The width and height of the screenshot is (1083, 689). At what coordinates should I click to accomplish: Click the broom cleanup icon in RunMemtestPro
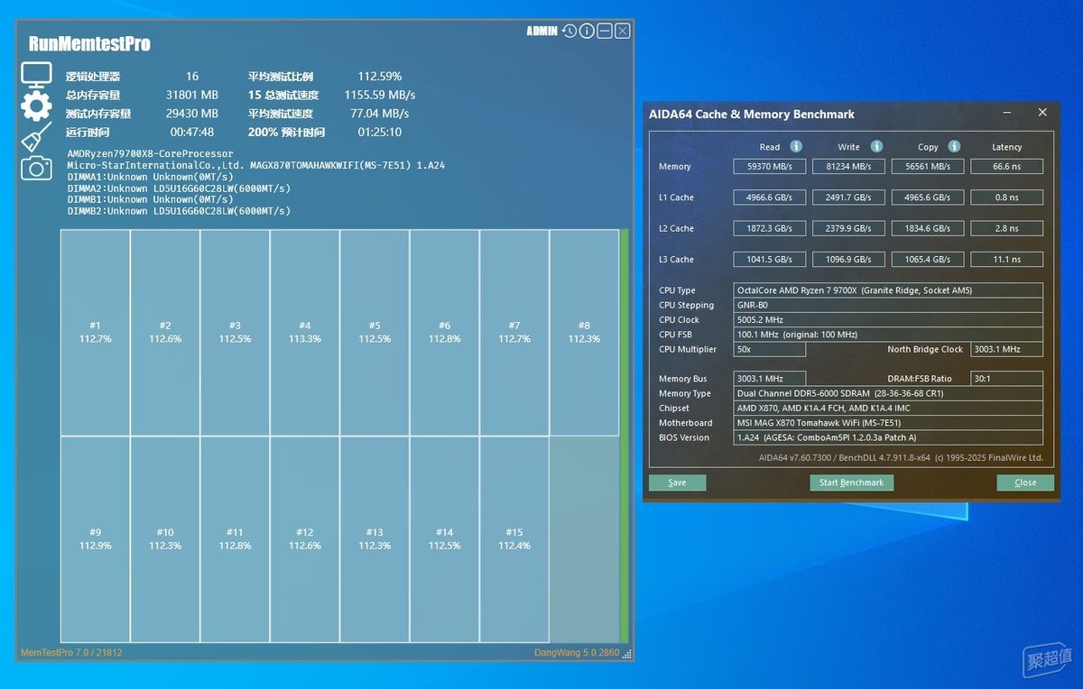point(36,137)
